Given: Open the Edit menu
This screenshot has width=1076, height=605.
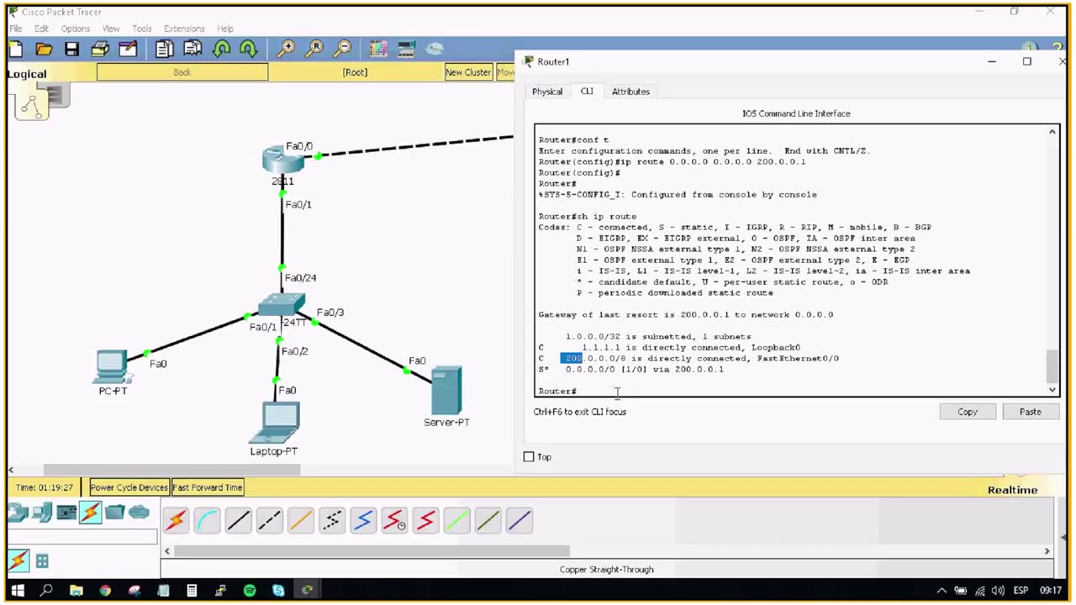Looking at the screenshot, I should [x=41, y=29].
